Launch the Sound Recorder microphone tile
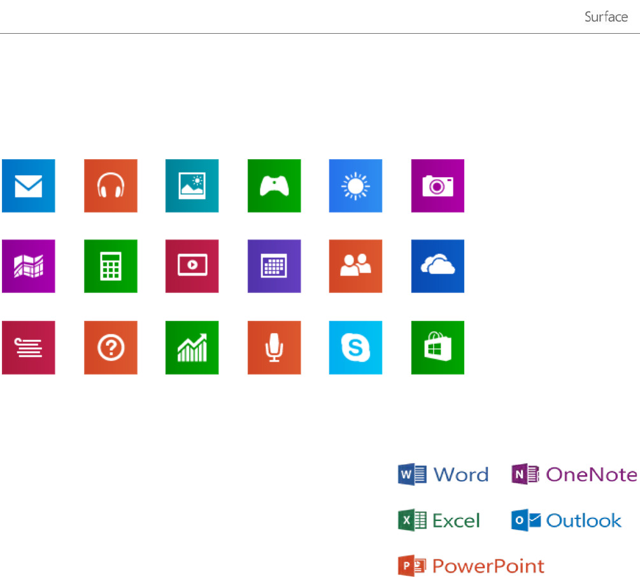This screenshot has width=640, height=577. [x=274, y=348]
